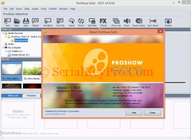Click the Music speaker icon

(x=127, y=22)
